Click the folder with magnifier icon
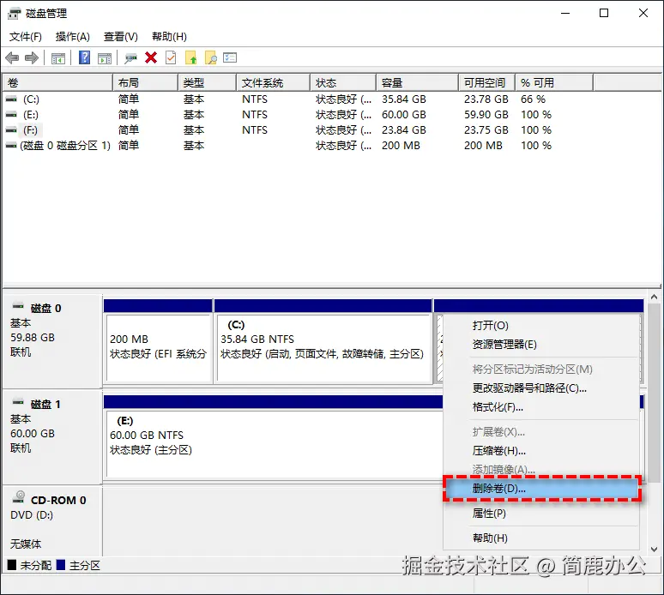Screen dimensions: 664x595 [x=210, y=57]
